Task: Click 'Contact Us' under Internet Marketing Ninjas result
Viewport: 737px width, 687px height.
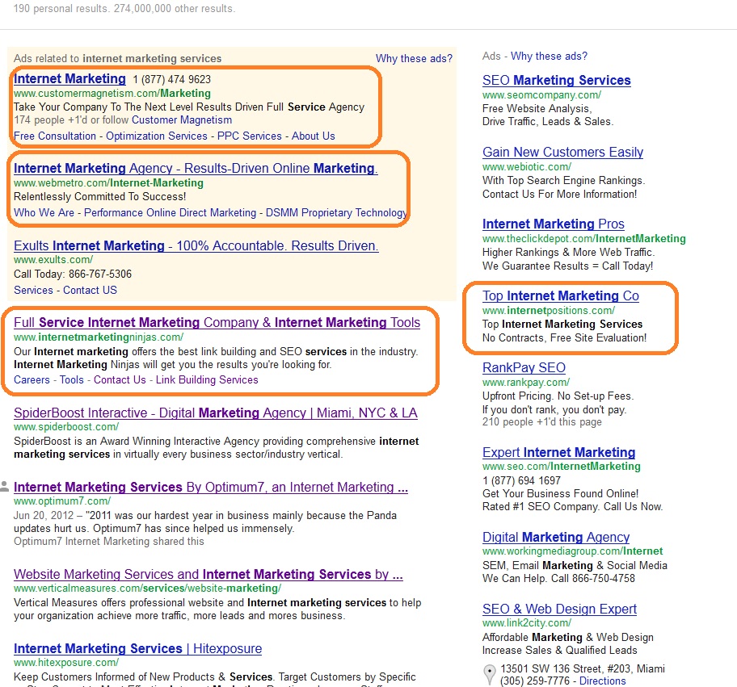Action: 120,380
